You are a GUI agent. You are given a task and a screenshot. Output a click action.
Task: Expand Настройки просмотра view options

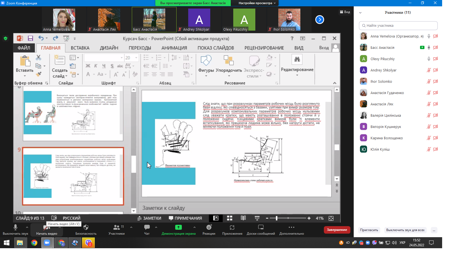[x=257, y=3]
